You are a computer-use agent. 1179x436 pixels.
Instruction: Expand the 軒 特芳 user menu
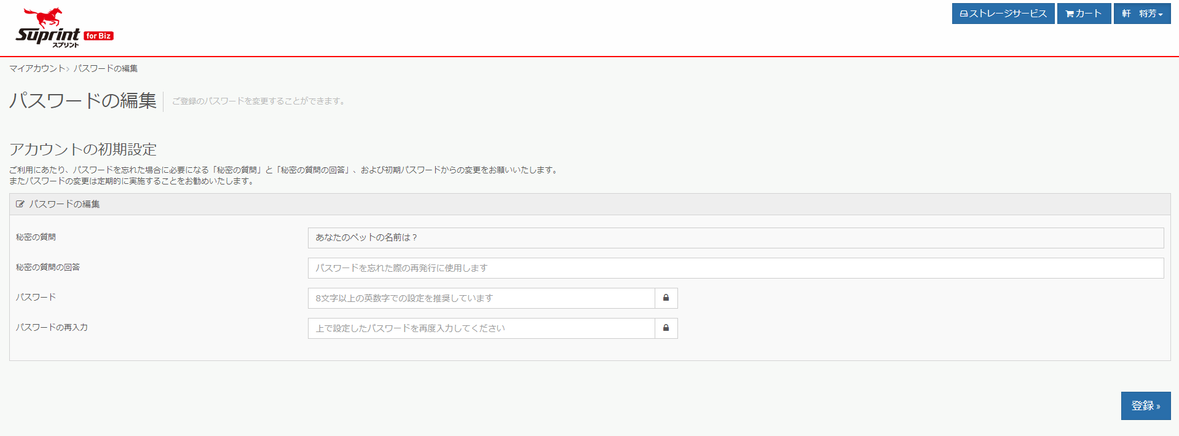point(1142,14)
